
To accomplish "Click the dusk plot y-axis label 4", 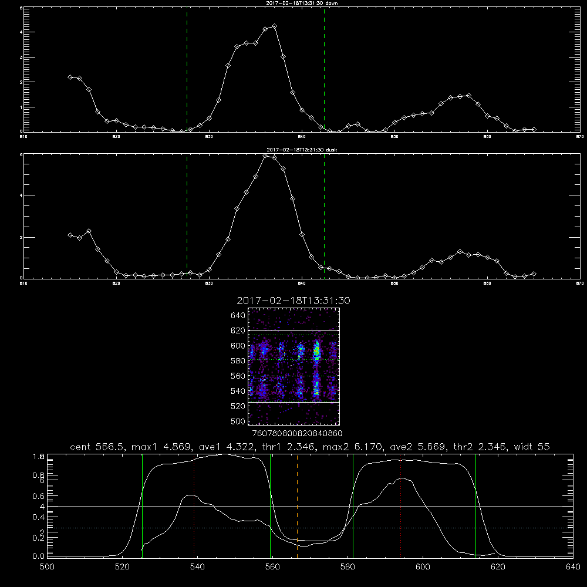I will tap(21, 195).
